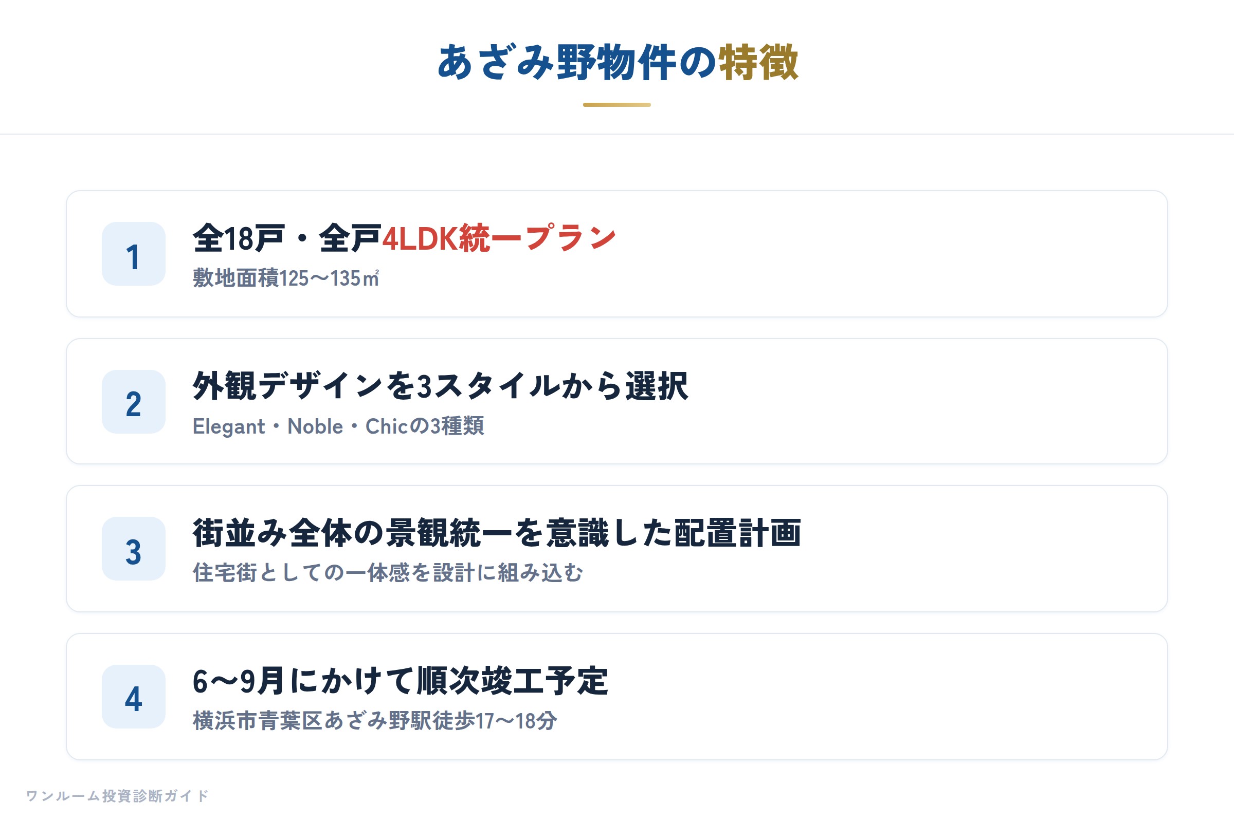Screen dimensions: 1234x822
Task: Click the gold word 特徴 in title
Action: tap(758, 62)
